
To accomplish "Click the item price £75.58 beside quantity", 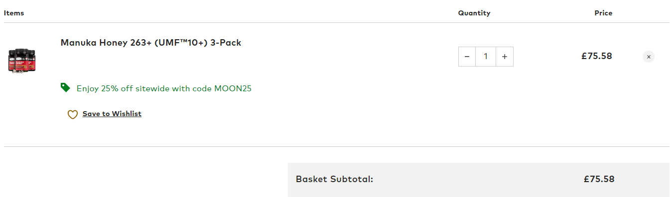I will point(596,56).
